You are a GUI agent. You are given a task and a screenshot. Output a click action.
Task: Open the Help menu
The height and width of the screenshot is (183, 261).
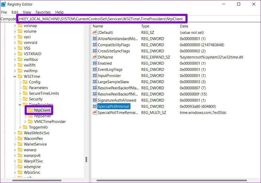click(x=59, y=12)
